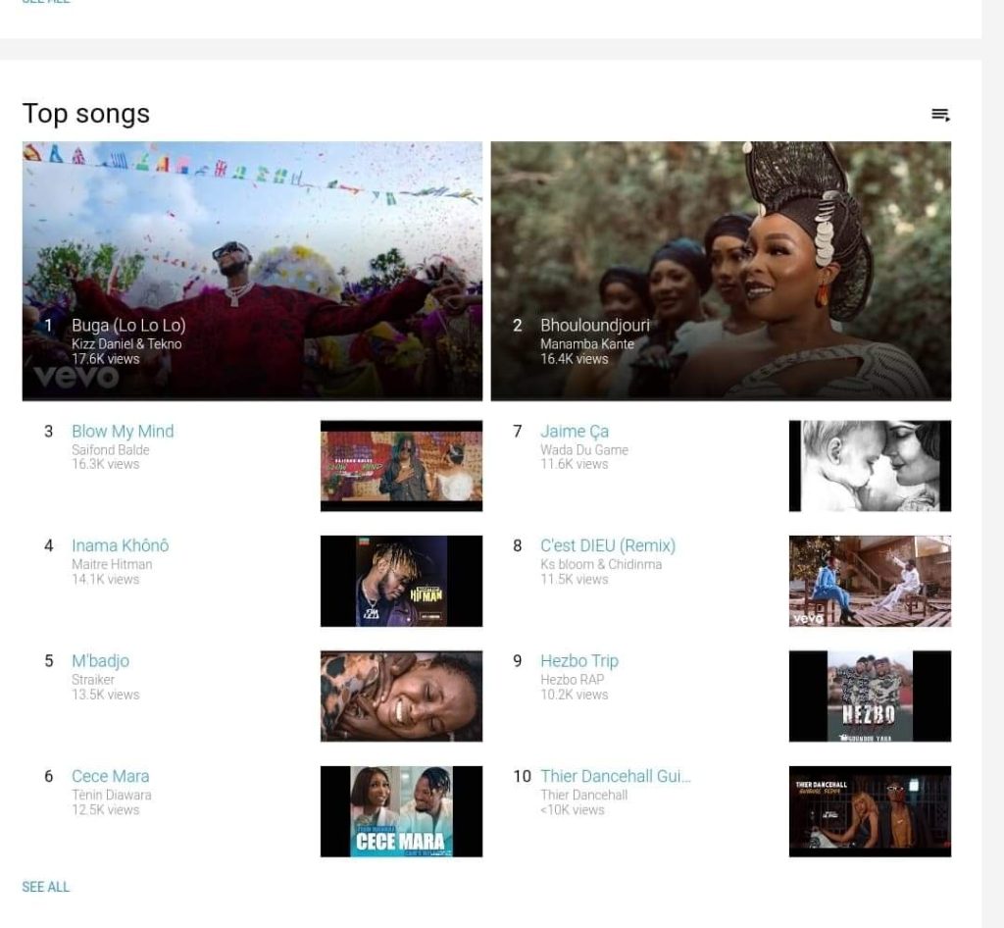This screenshot has width=1004, height=928.
Task: Click the 16.4K views count
Action: click(x=574, y=359)
